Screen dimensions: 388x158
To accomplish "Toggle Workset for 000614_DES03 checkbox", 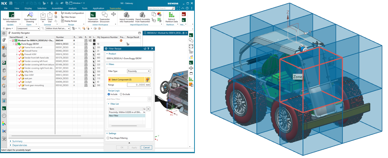I will 13,40.
